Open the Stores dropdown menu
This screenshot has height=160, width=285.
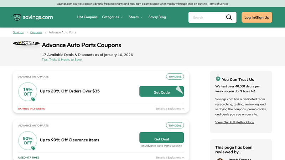(136, 17)
